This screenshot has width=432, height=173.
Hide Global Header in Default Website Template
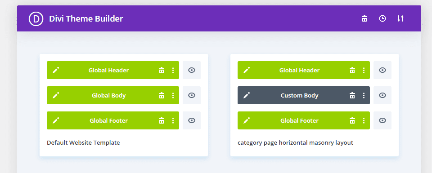click(x=192, y=70)
